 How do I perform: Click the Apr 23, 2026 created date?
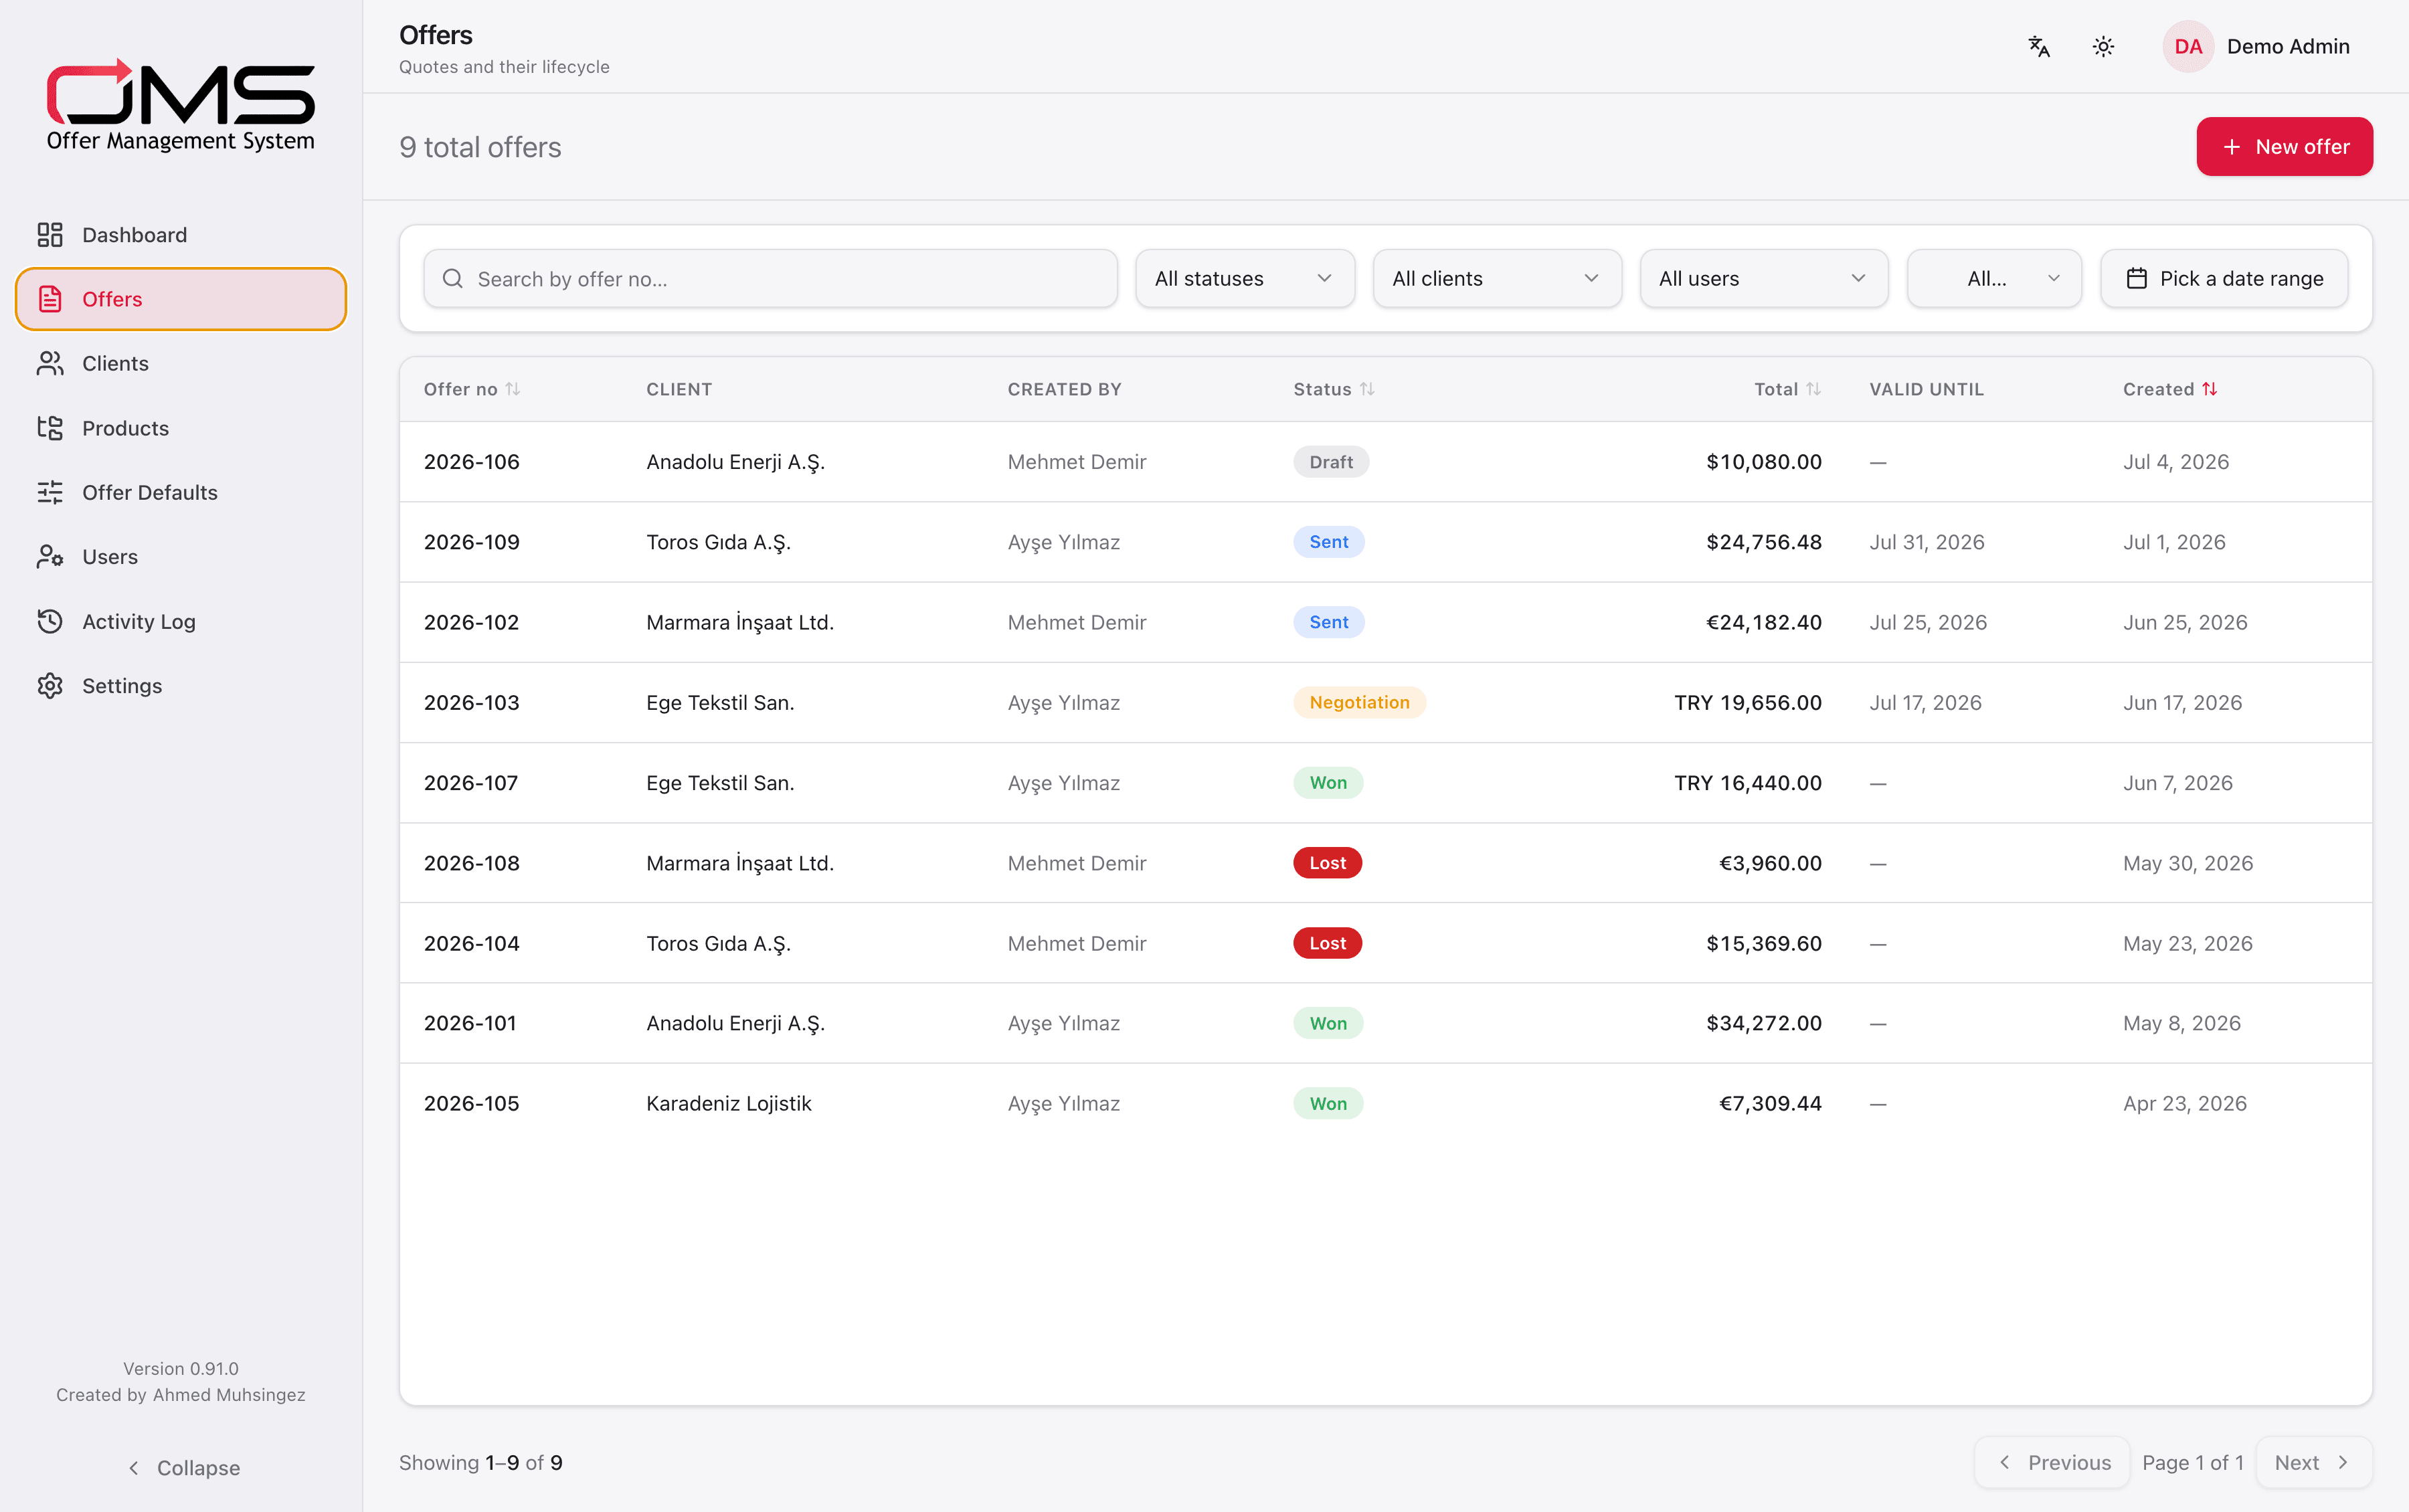pyautogui.click(x=2184, y=1104)
